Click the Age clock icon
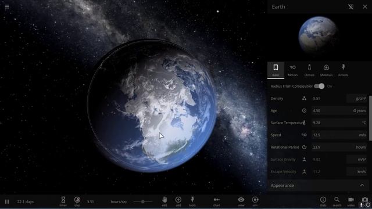 pyautogui.click(x=304, y=111)
